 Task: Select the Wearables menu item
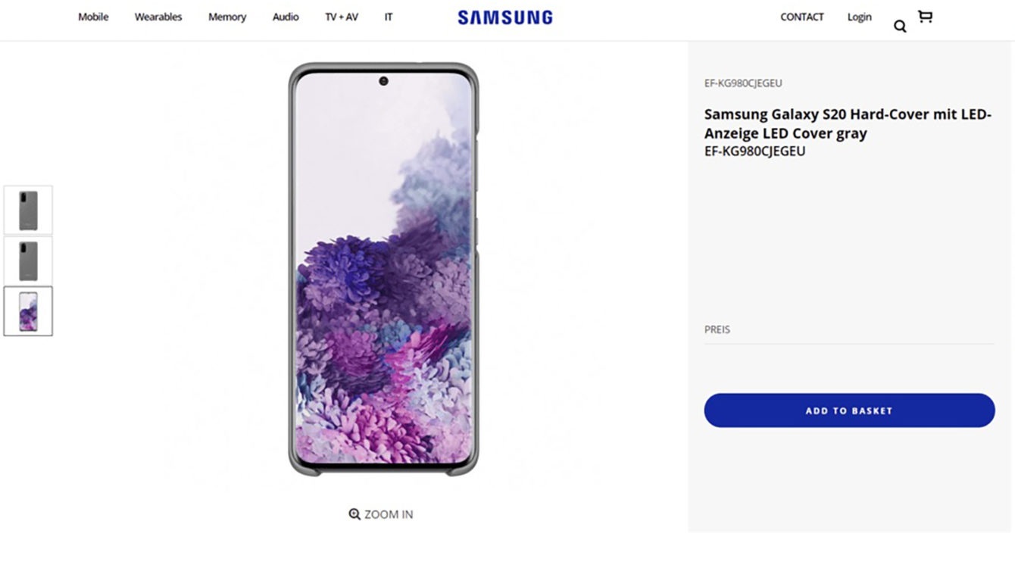158,17
